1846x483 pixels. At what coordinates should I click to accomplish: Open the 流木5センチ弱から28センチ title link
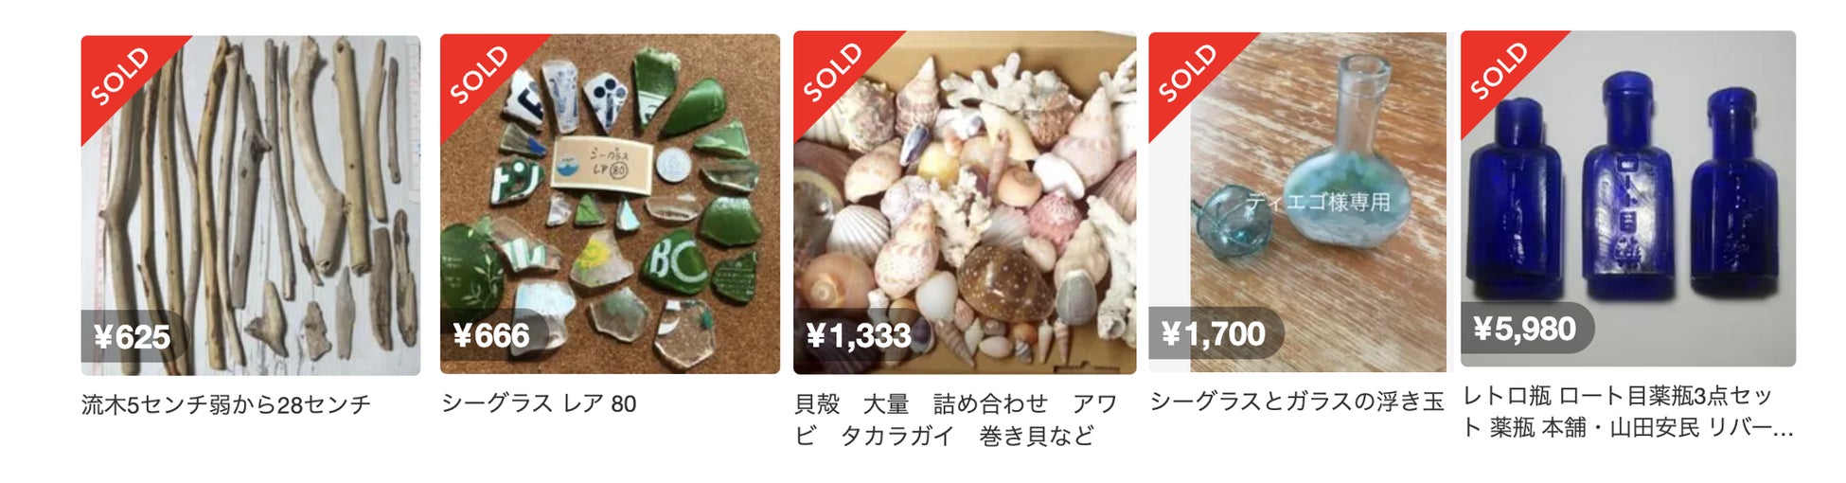(x=226, y=404)
